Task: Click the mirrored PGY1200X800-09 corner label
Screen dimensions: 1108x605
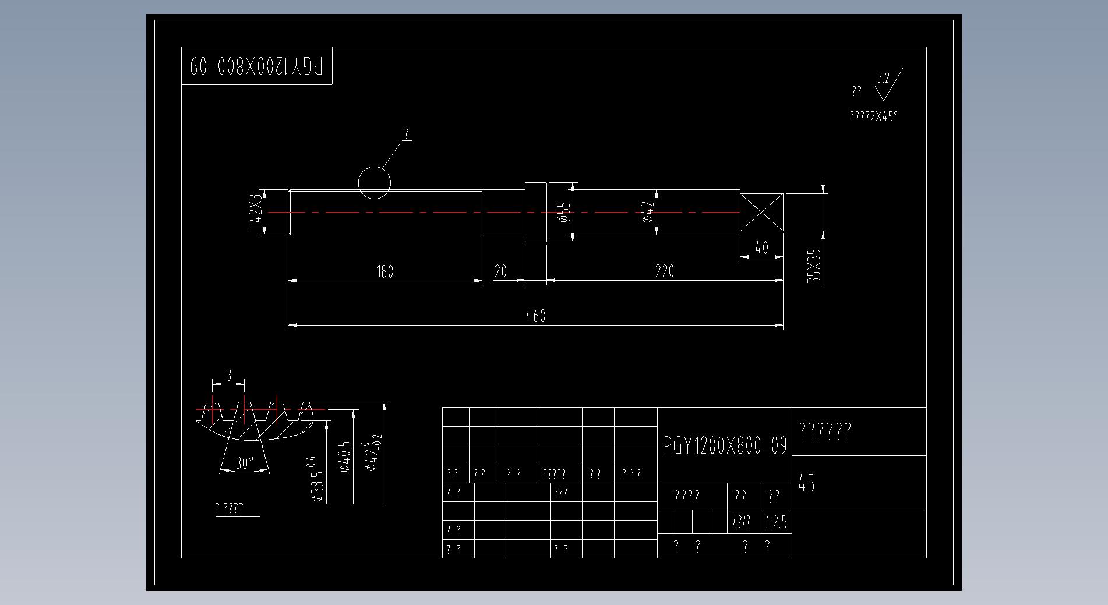Action: [x=256, y=66]
